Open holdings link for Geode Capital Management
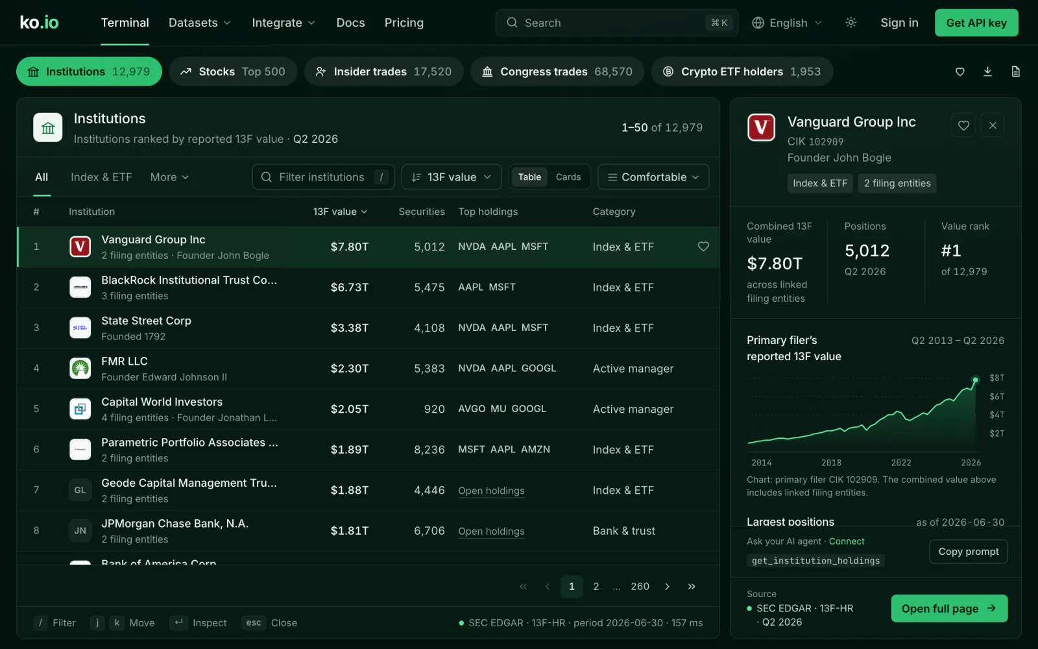 tap(491, 491)
